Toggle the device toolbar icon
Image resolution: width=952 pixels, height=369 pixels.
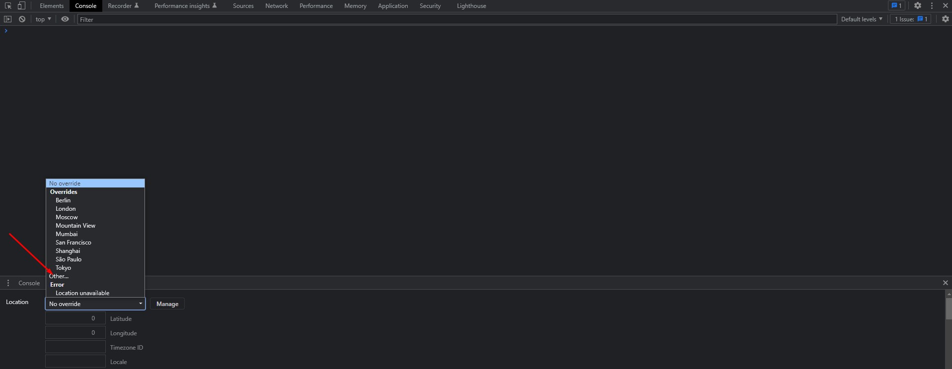(21, 6)
